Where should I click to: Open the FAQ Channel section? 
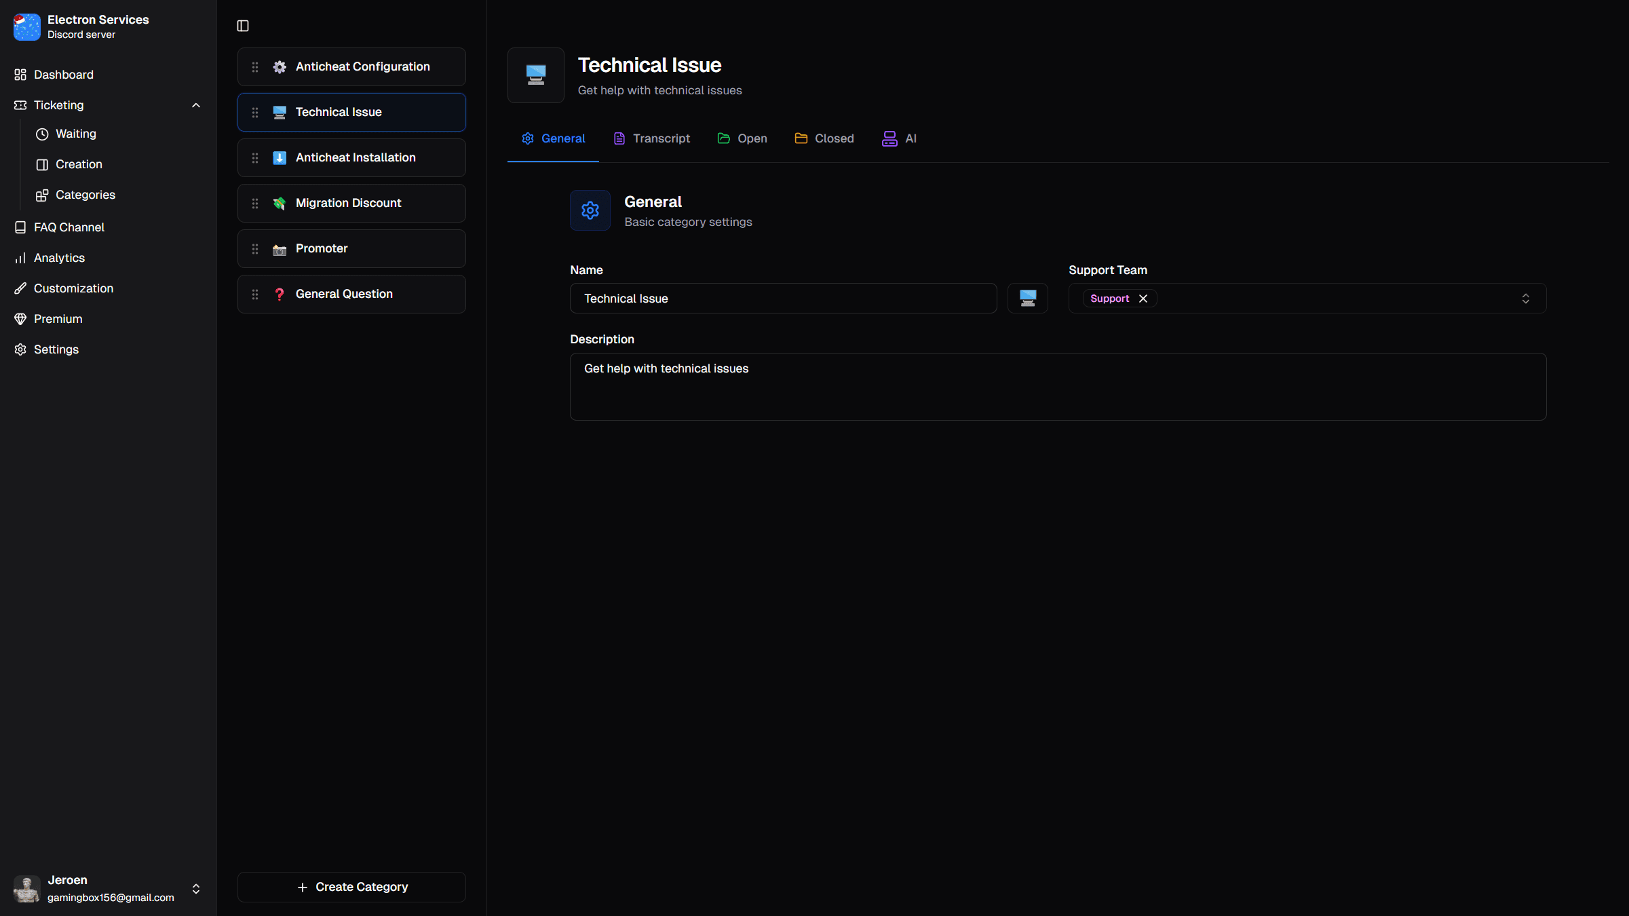pyautogui.click(x=69, y=227)
